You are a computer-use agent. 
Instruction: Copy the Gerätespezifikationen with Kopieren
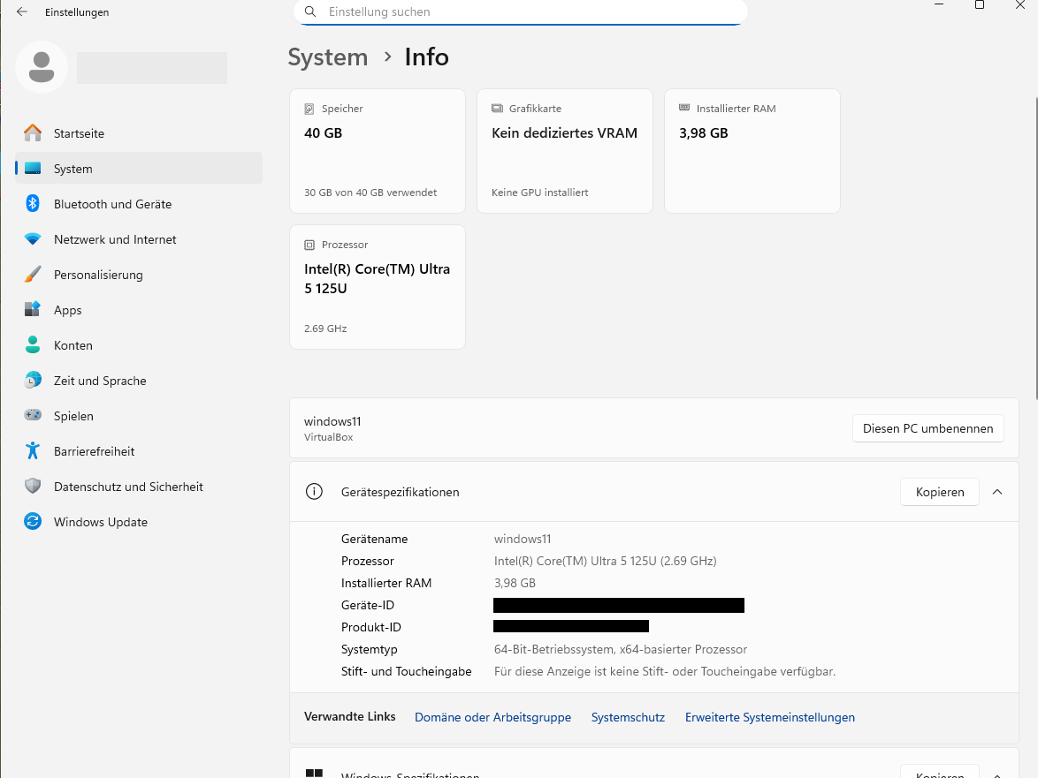click(939, 492)
